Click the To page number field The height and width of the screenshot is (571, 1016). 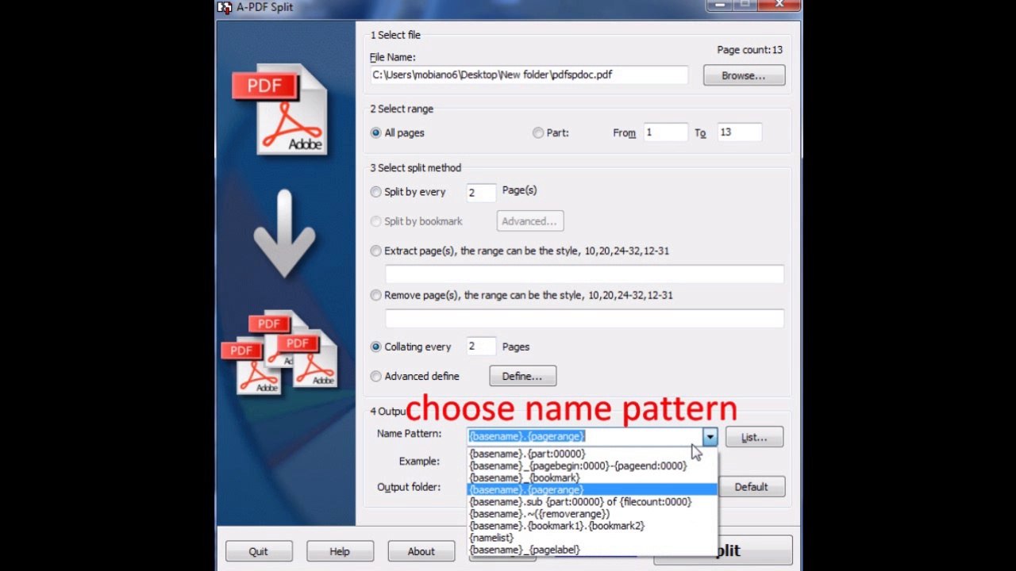click(739, 132)
